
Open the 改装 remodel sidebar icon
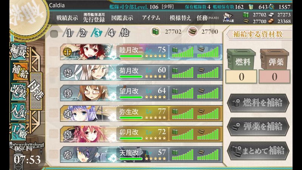(18, 91)
